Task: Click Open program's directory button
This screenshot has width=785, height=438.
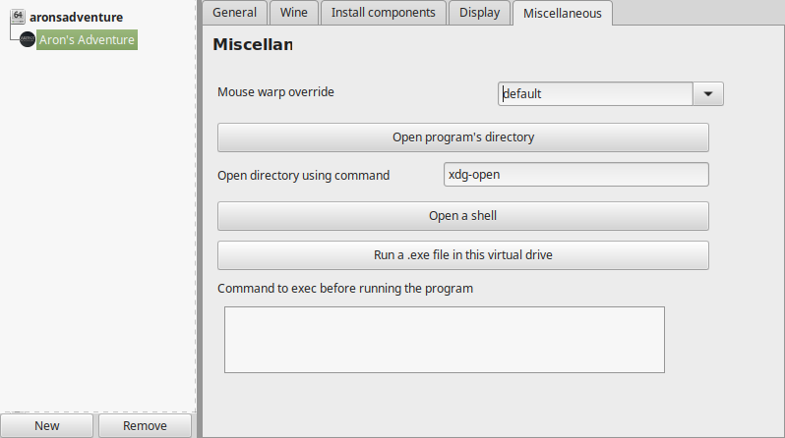Action: 463,137
